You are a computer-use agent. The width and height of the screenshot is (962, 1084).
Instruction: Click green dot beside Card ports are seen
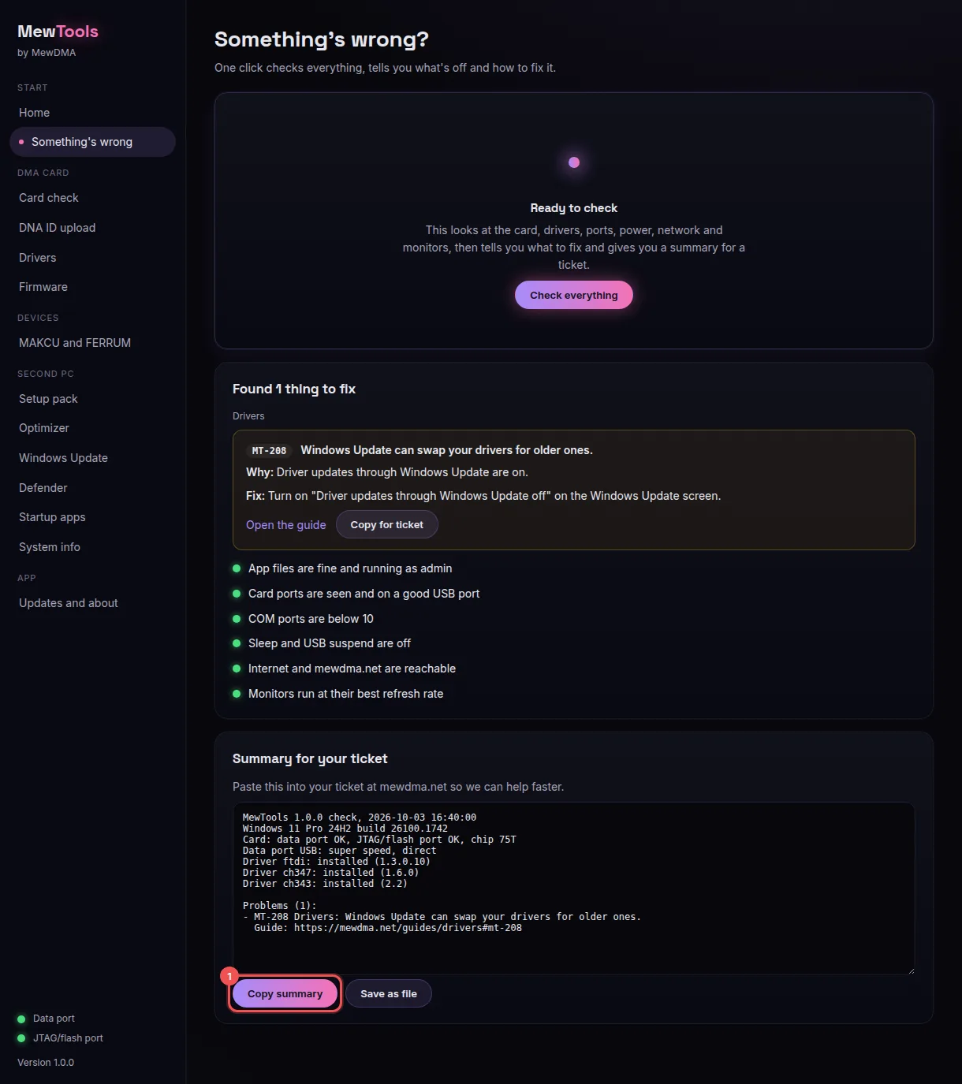[237, 594]
